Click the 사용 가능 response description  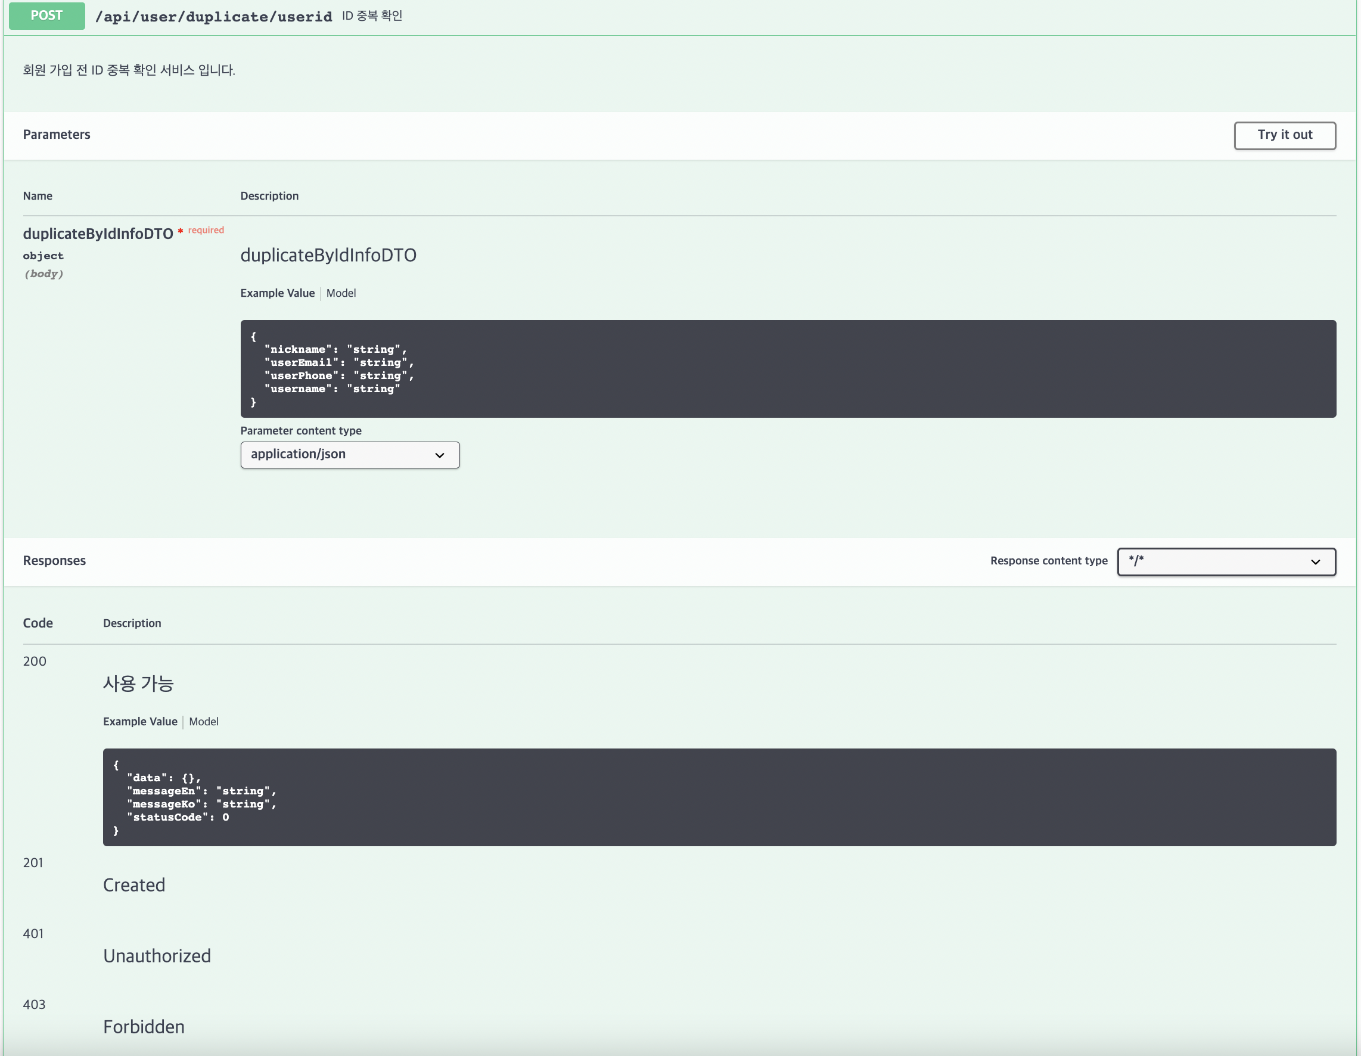click(x=138, y=683)
